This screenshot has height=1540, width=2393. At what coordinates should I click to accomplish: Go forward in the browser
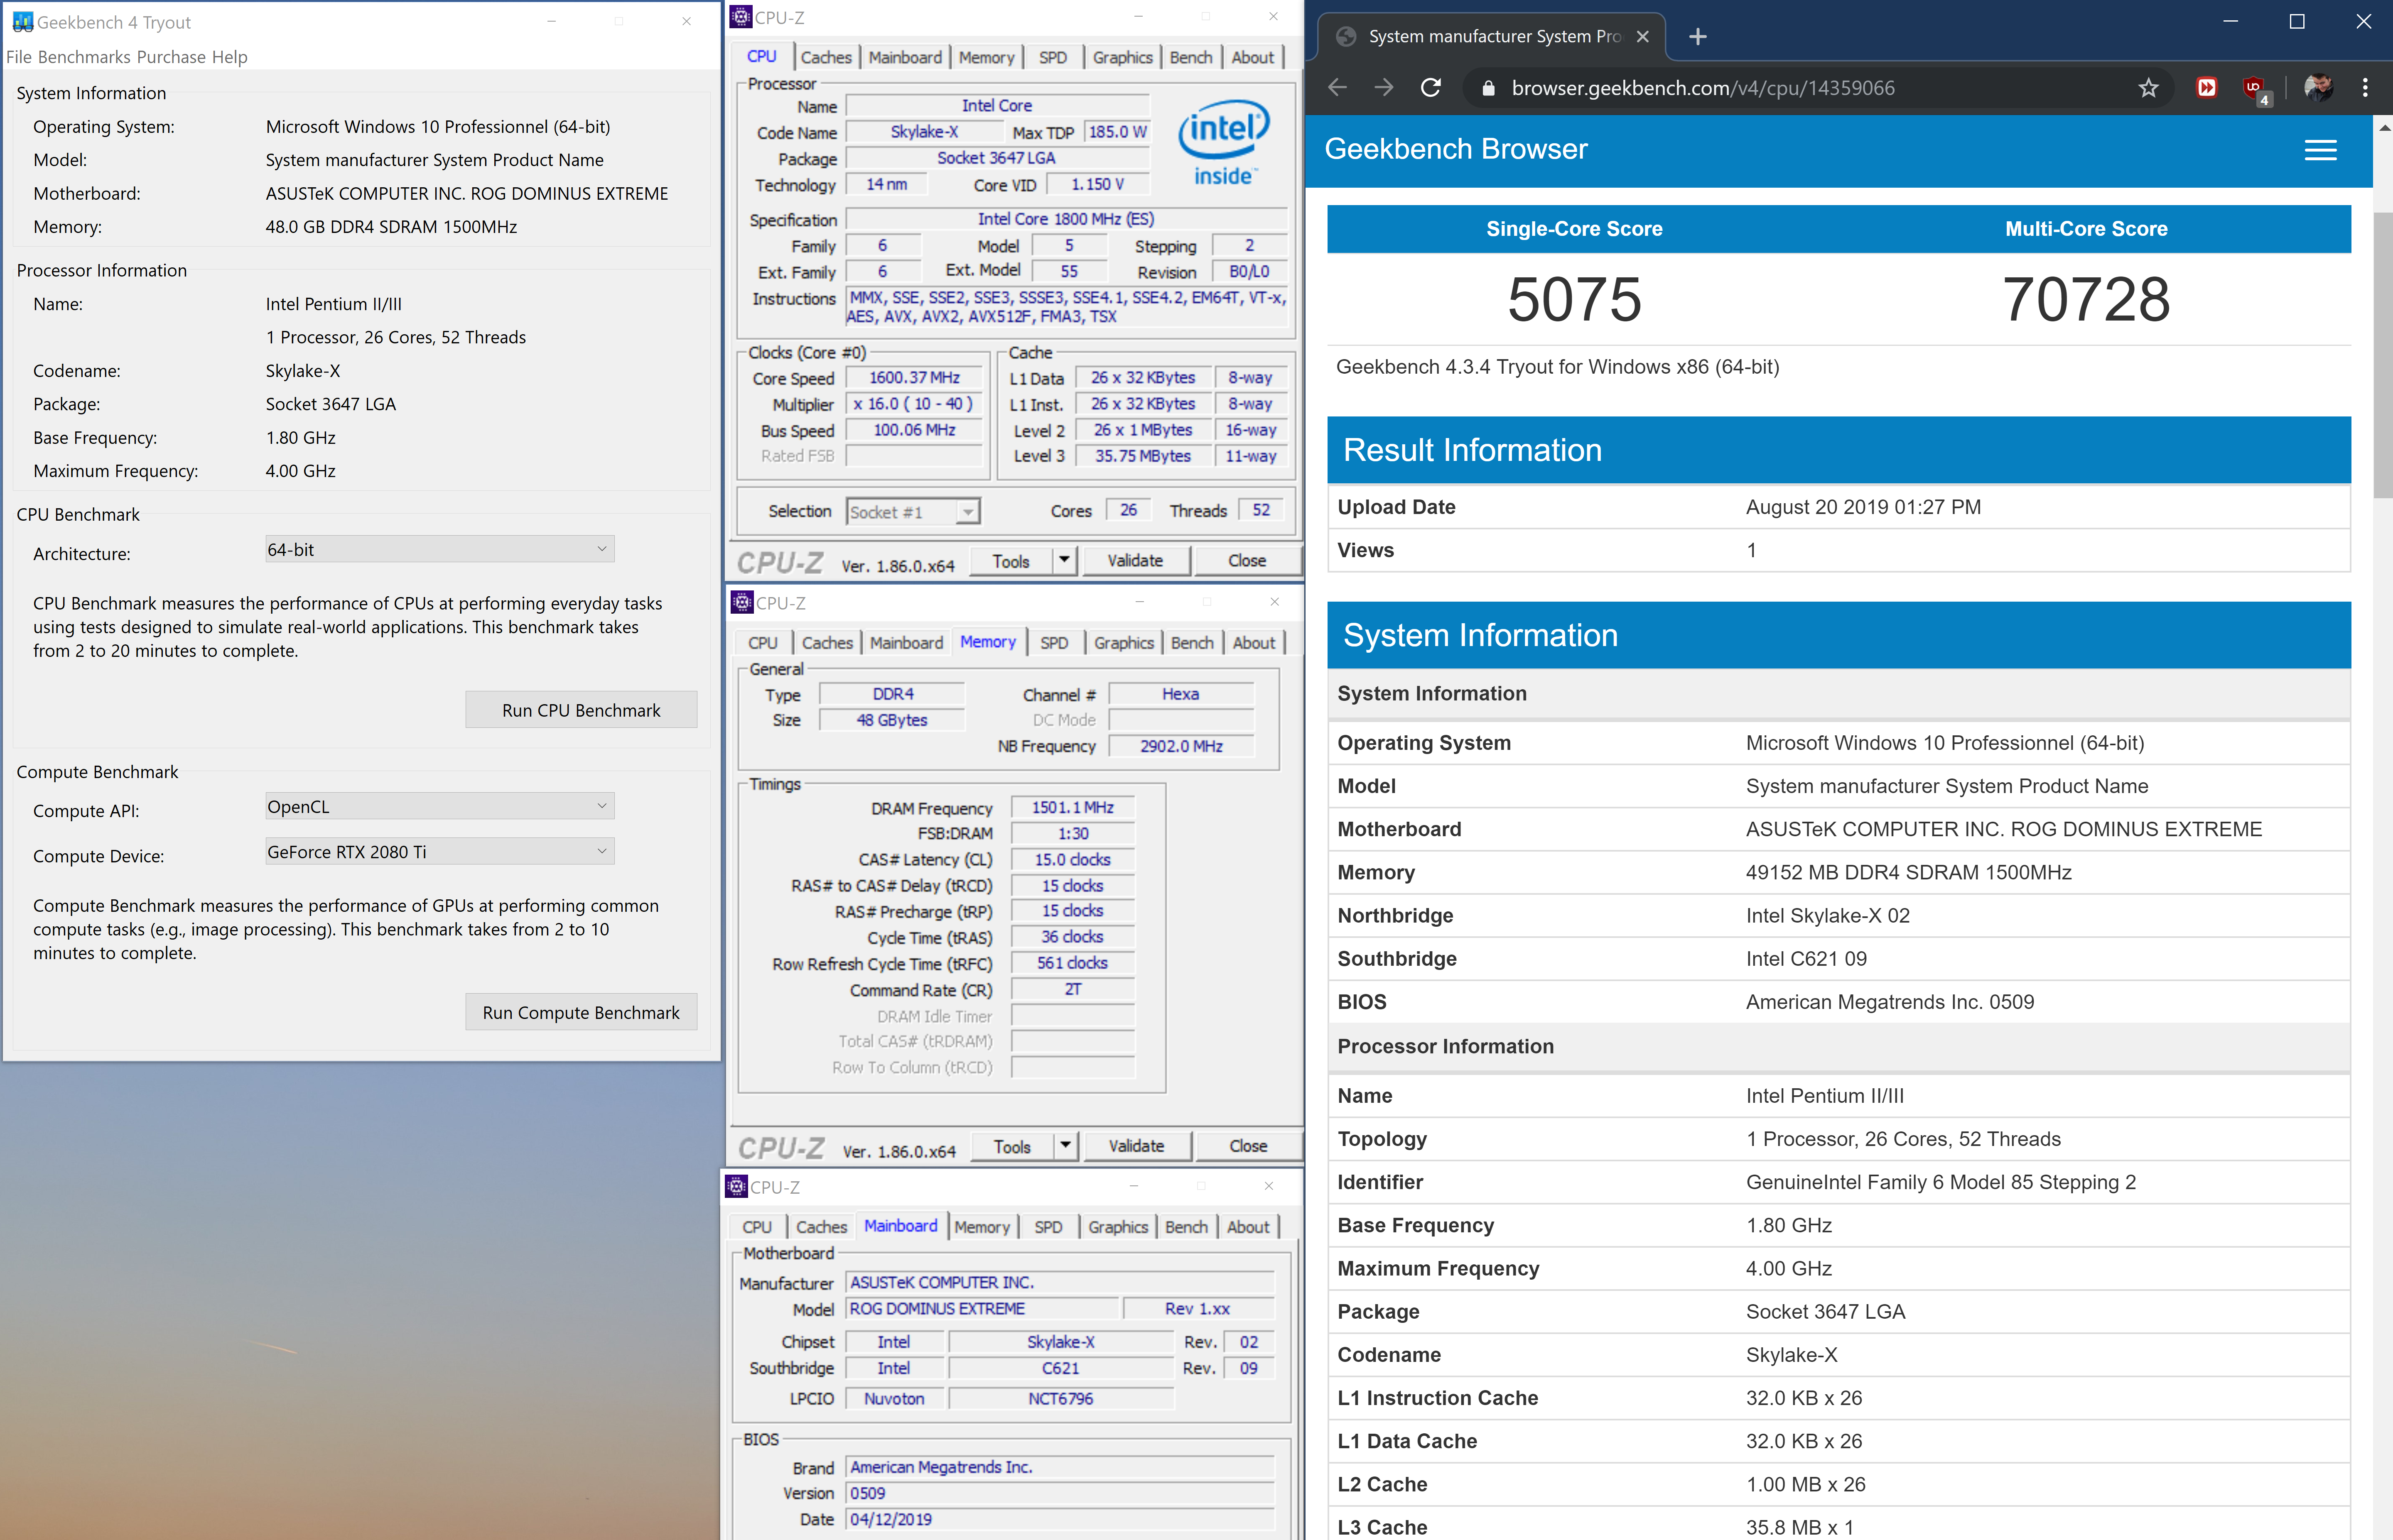pyautogui.click(x=1384, y=88)
